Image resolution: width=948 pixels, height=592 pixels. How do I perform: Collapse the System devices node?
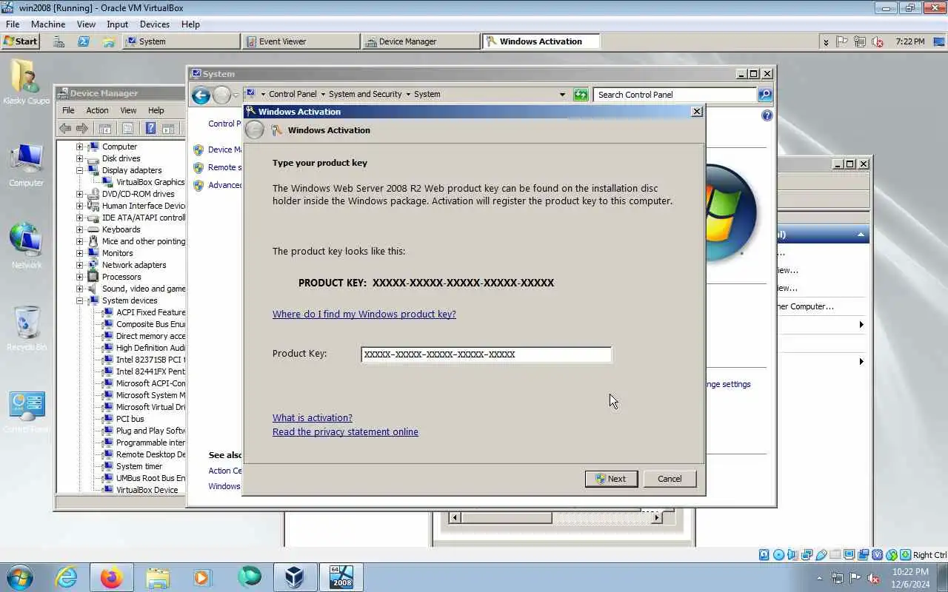tap(80, 300)
